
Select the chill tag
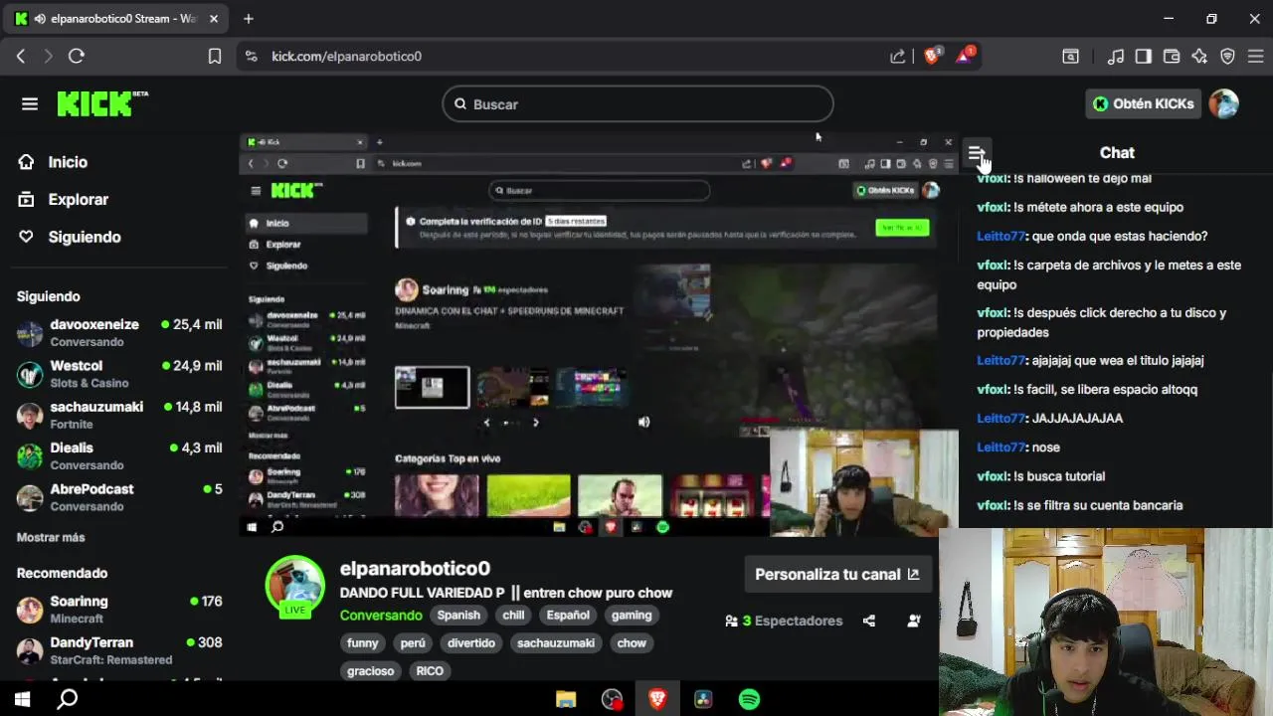pos(513,616)
